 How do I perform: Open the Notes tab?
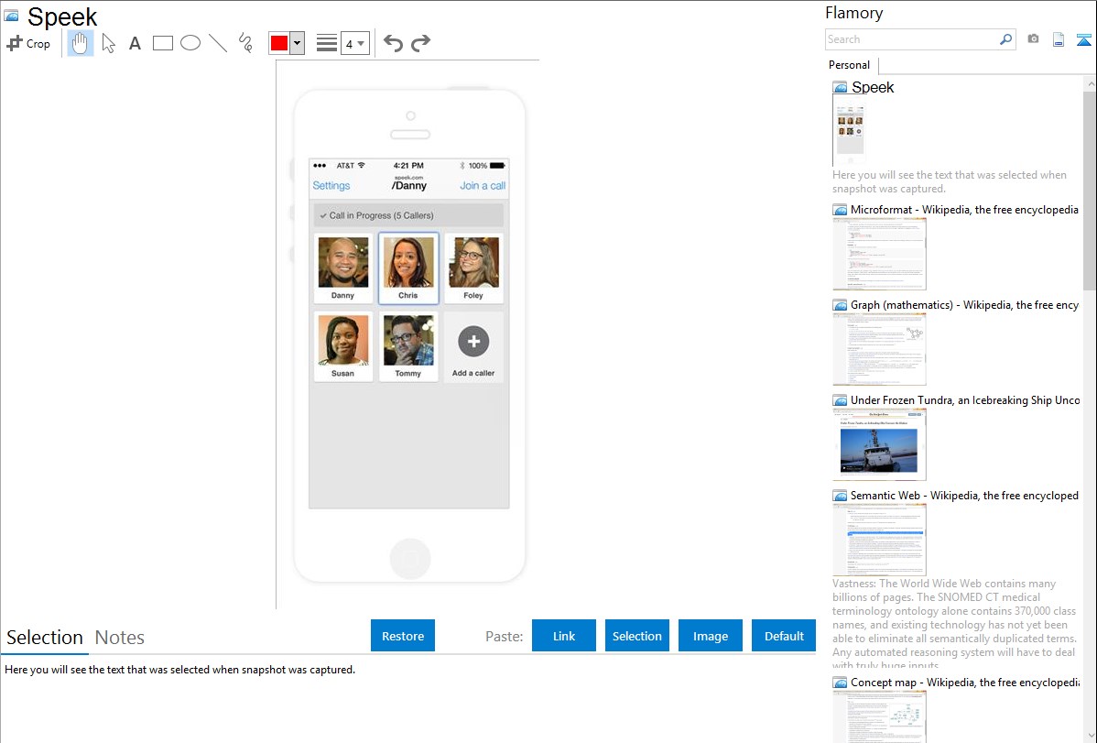point(120,638)
